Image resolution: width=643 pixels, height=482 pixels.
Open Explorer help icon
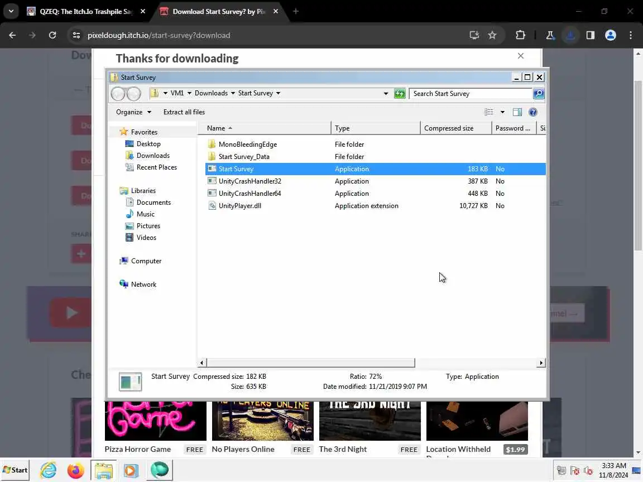(532, 112)
